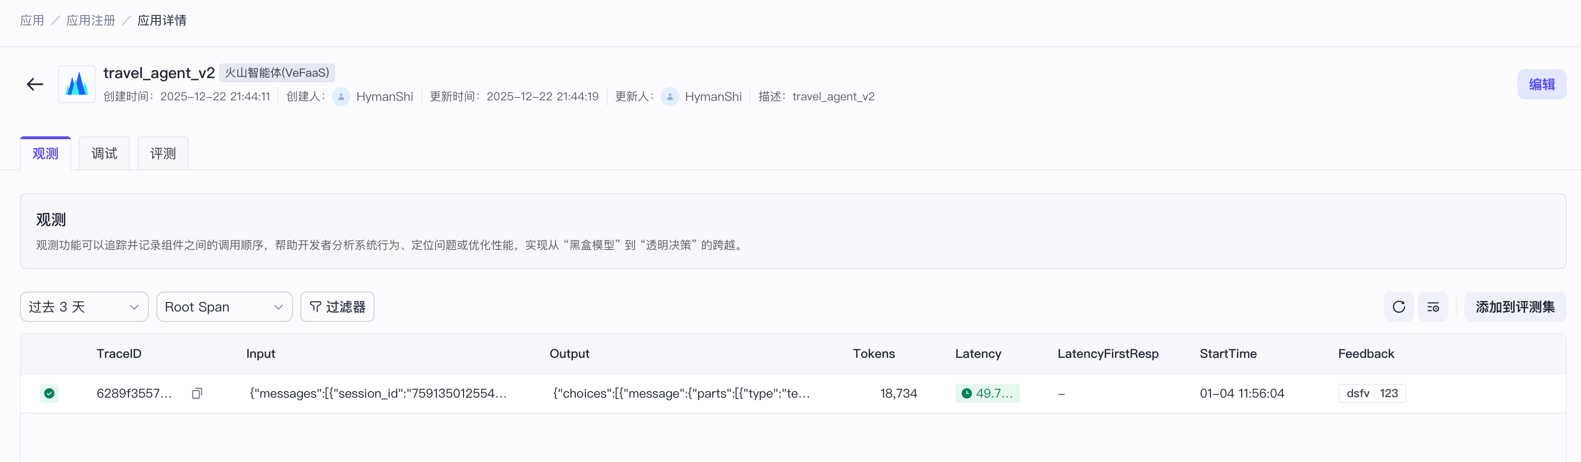
Task: Click the Latency column header
Action: [x=978, y=354]
